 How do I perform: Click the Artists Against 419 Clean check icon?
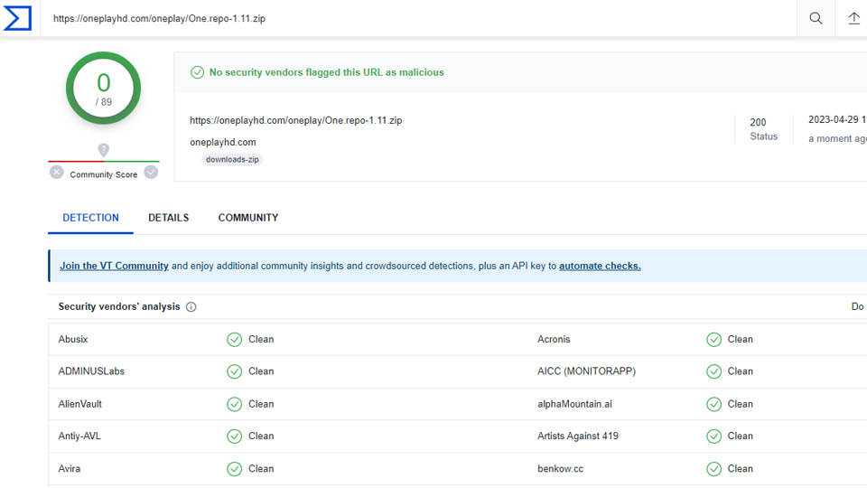713,436
